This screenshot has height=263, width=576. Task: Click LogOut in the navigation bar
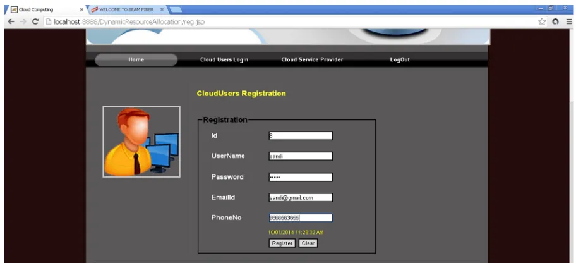tap(400, 59)
